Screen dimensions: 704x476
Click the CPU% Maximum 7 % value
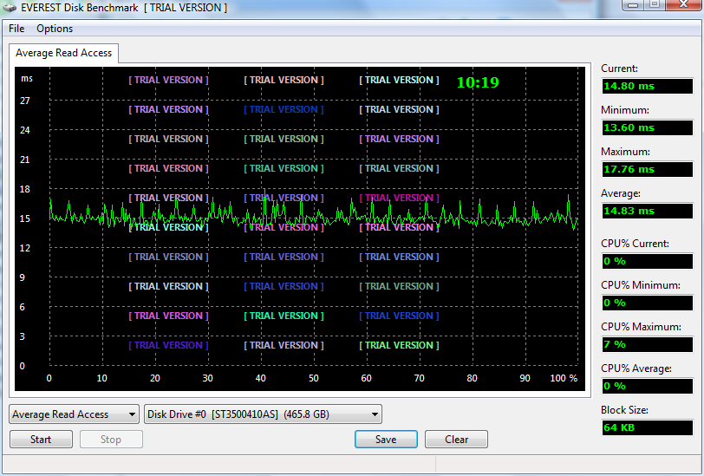(647, 344)
